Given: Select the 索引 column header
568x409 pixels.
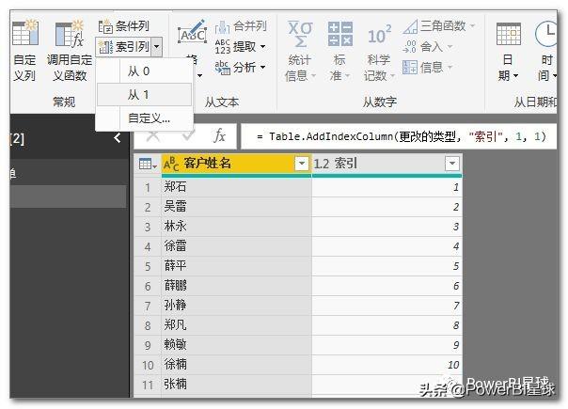Looking at the screenshot, I should (x=387, y=164).
